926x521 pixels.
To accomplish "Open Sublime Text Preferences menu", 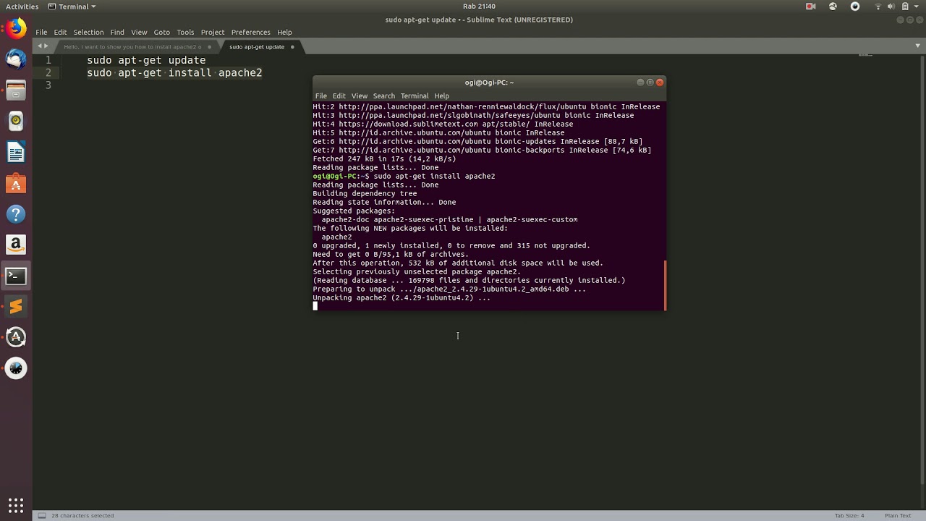I will [x=250, y=32].
